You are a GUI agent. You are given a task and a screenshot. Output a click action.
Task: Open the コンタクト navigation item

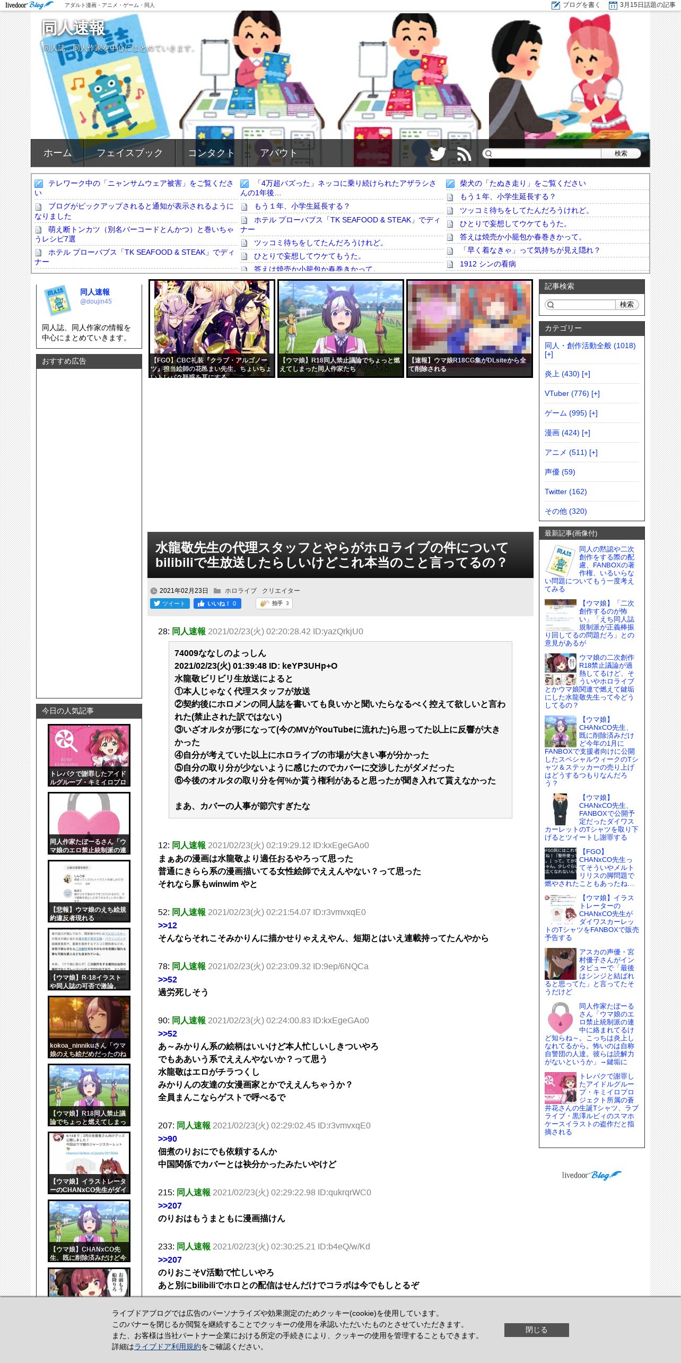(x=212, y=153)
